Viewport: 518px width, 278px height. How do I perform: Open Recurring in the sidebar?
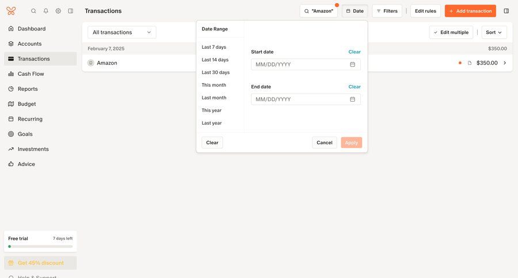pos(40,119)
